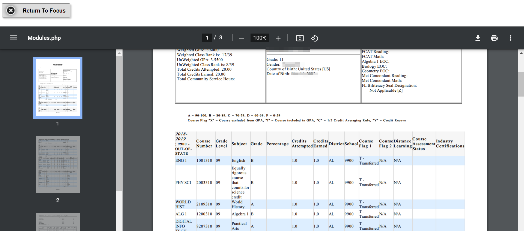This screenshot has width=524, height=231.
Task: Select the page 1 thumbnail
Action: point(58,88)
